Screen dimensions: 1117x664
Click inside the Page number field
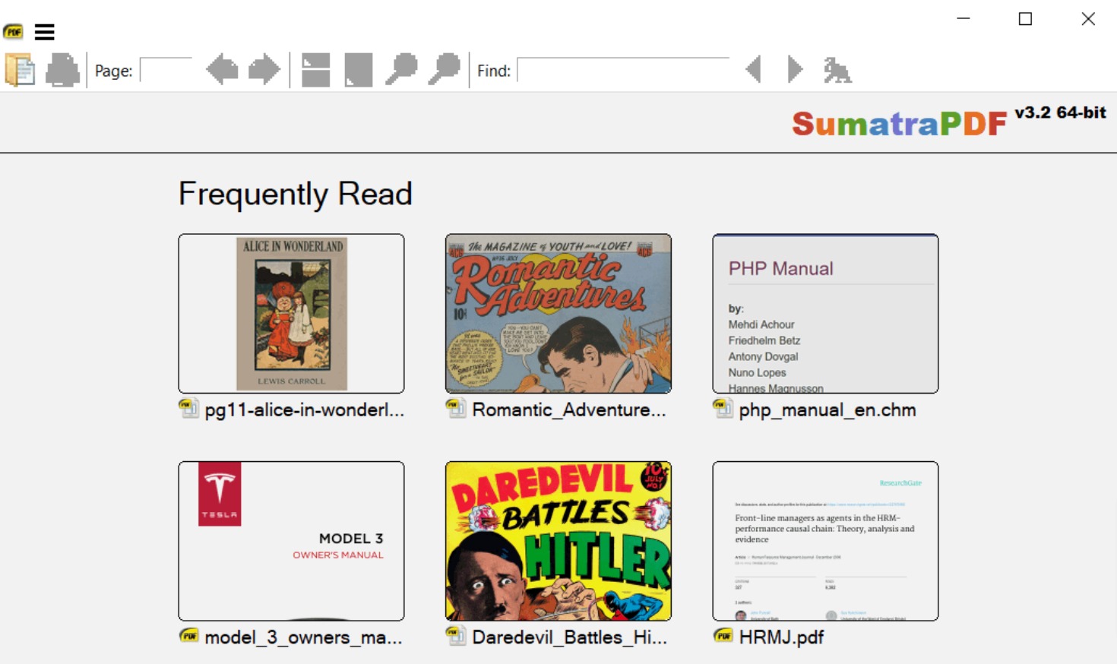point(166,69)
